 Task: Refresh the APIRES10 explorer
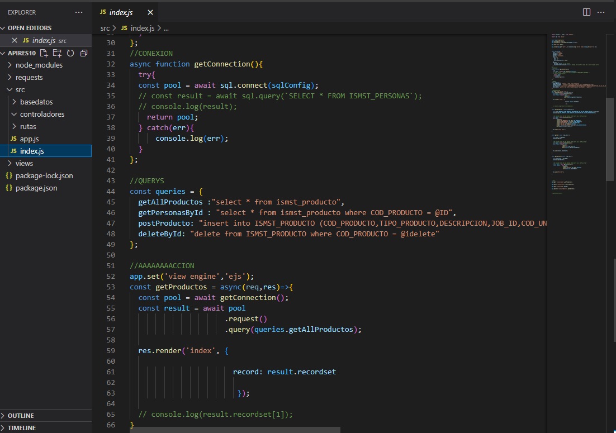[x=70, y=53]
